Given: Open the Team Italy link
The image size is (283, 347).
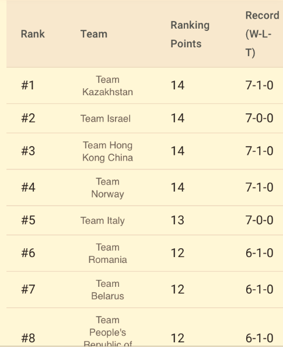Looking at the screenshot, I should click(103, 220).
